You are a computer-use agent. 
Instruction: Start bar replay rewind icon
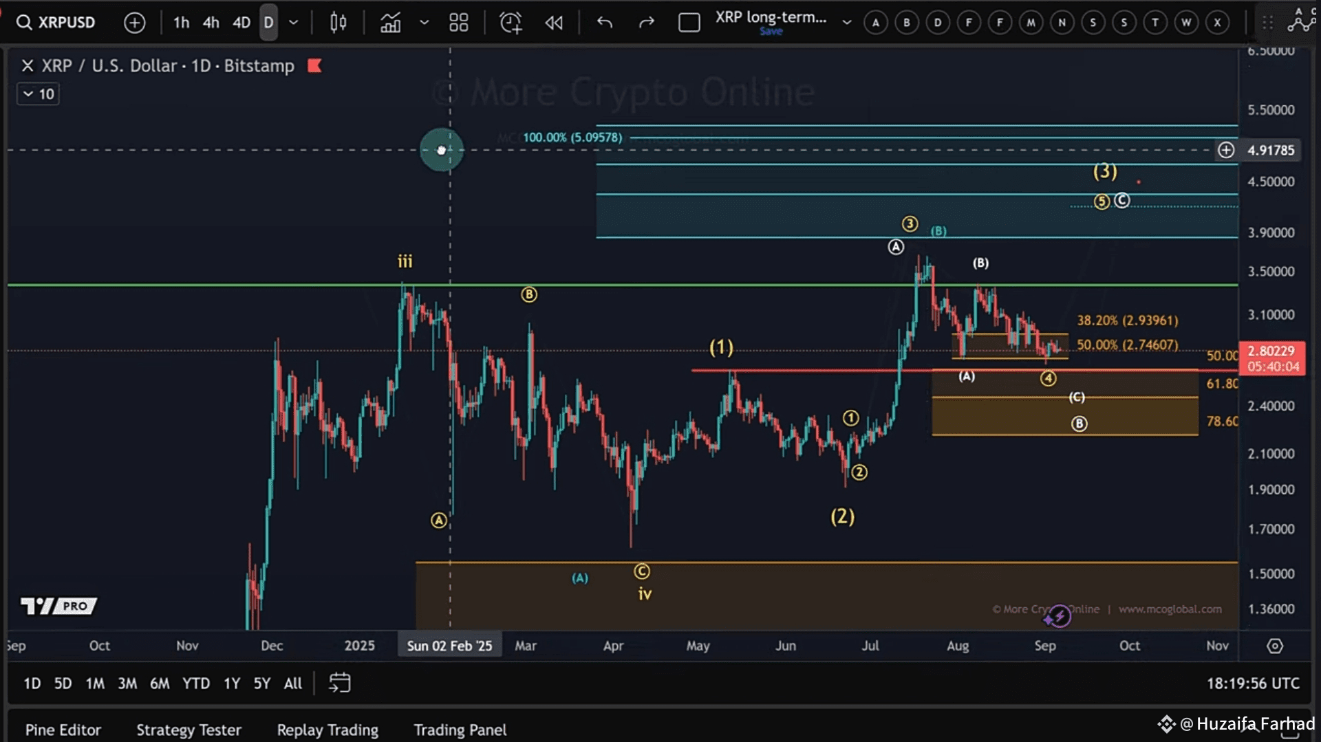pyautogui.click(x=554, y=23)
